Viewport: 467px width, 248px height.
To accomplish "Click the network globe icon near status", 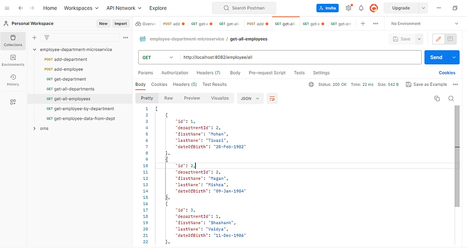I will pyautogui.click(x=311, y=84).
